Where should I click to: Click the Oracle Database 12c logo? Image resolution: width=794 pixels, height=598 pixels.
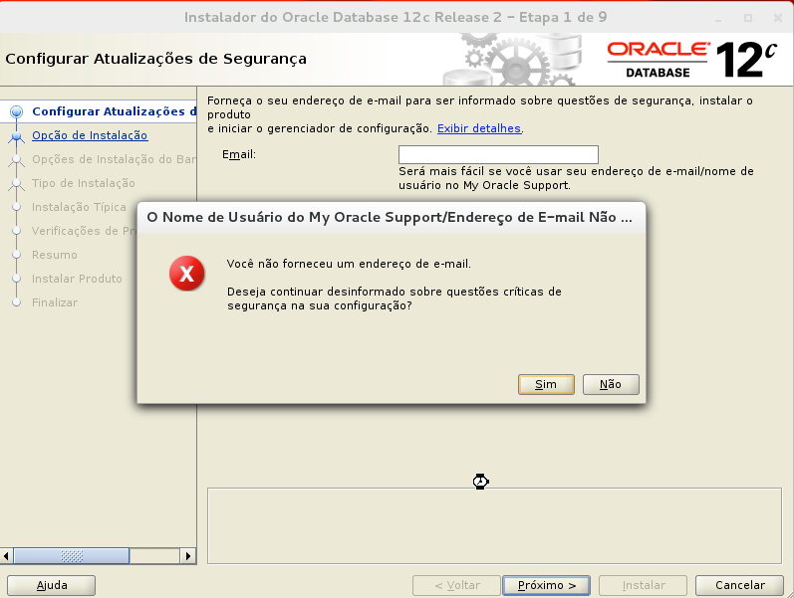click(691, 60)
